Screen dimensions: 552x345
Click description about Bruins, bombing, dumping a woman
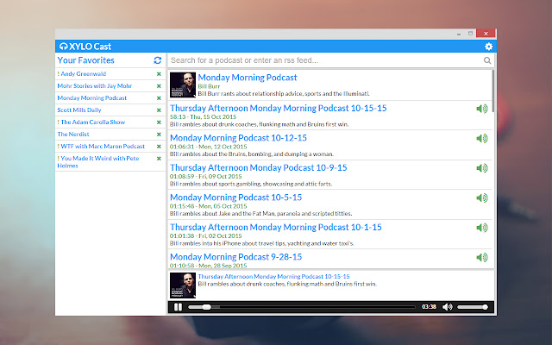[252, 154]
